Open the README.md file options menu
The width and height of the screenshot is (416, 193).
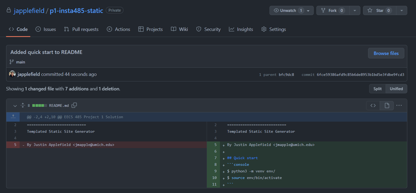coord(399,105)
